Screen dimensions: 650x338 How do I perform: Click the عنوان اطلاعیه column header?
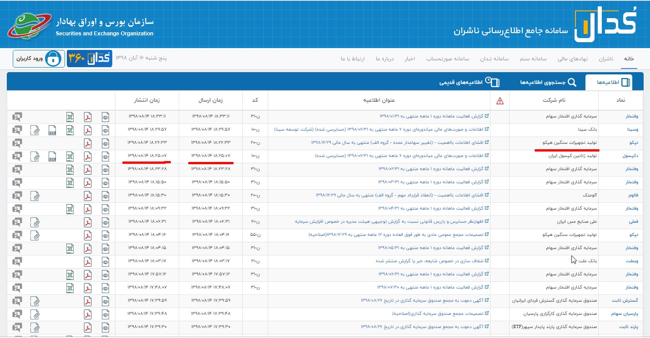coord(379,101)
